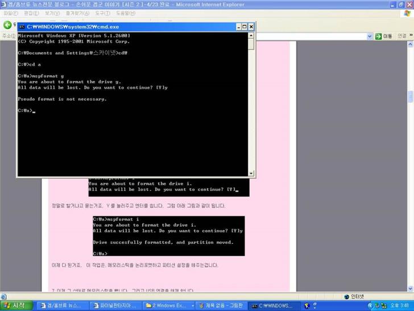This screenshot has width=414, height=311.
Task: Switch to the 겜/홈브류 뉴스 taskbar window
Action: click(x=62, y=306)
